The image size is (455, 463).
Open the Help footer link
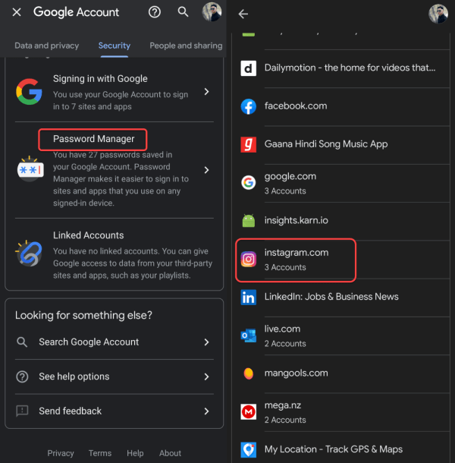pyautogui.click(x=135, y=453)
